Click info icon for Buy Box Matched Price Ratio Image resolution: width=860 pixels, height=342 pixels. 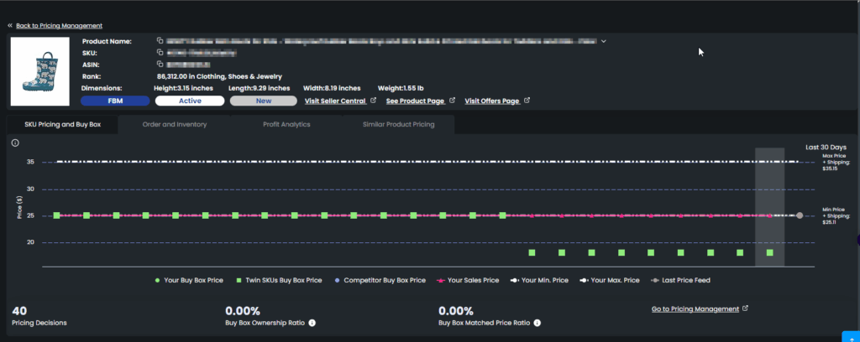click(537, 323)
